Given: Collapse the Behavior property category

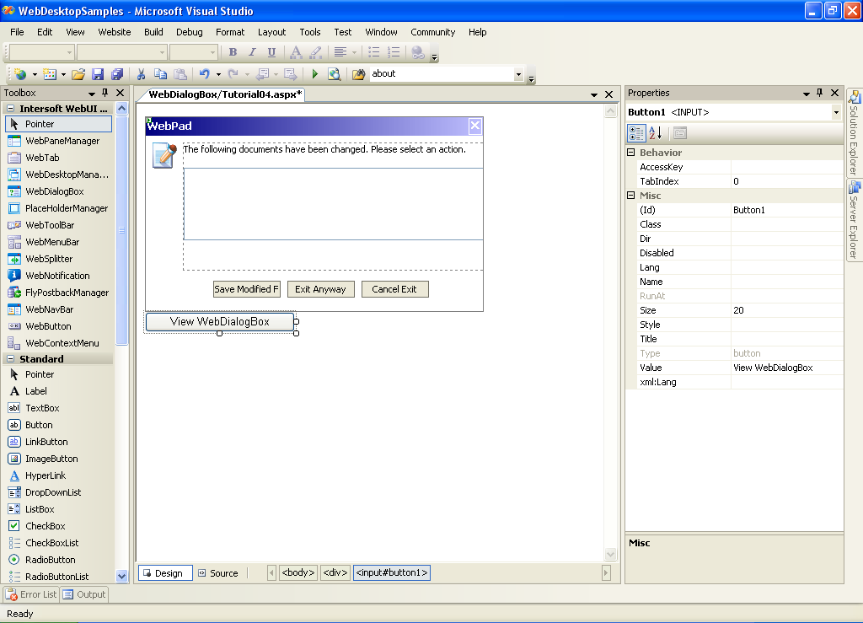Looking at the screenshot, I should [631, 153].
